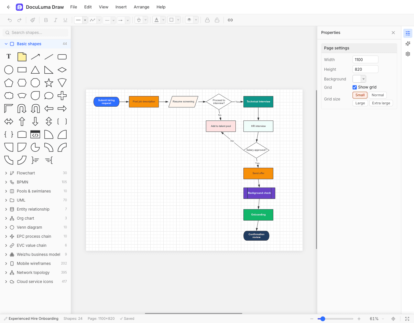Click the page Width input field
Image resolution: width=414 pixels, height=323 pixels.
tap(365, 59)
